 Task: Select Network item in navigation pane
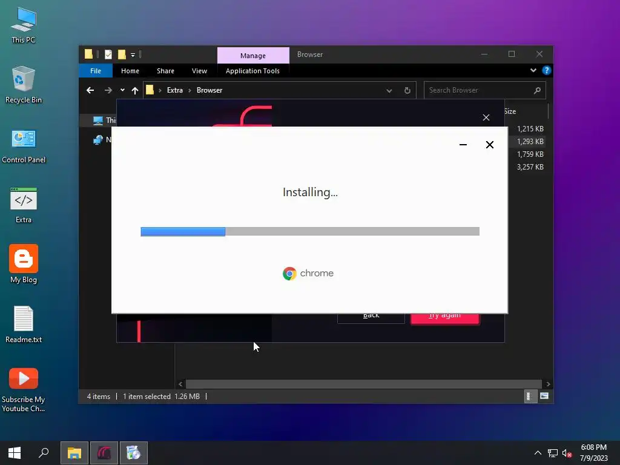click(x=104, y=140)
